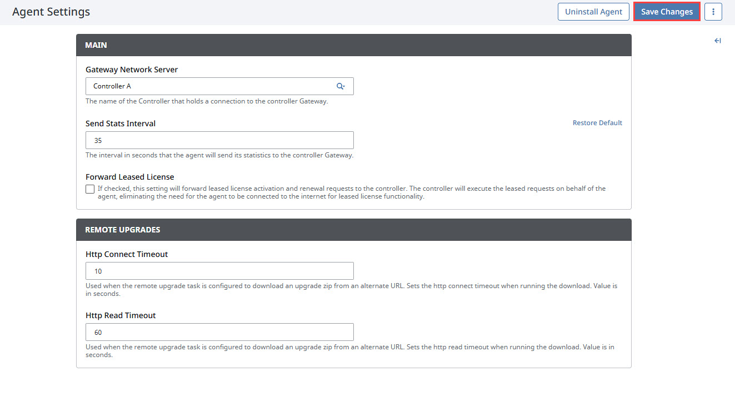The image size is (735, 401).
Task: Open the three-dot more options menu
Action: point(713,12)
